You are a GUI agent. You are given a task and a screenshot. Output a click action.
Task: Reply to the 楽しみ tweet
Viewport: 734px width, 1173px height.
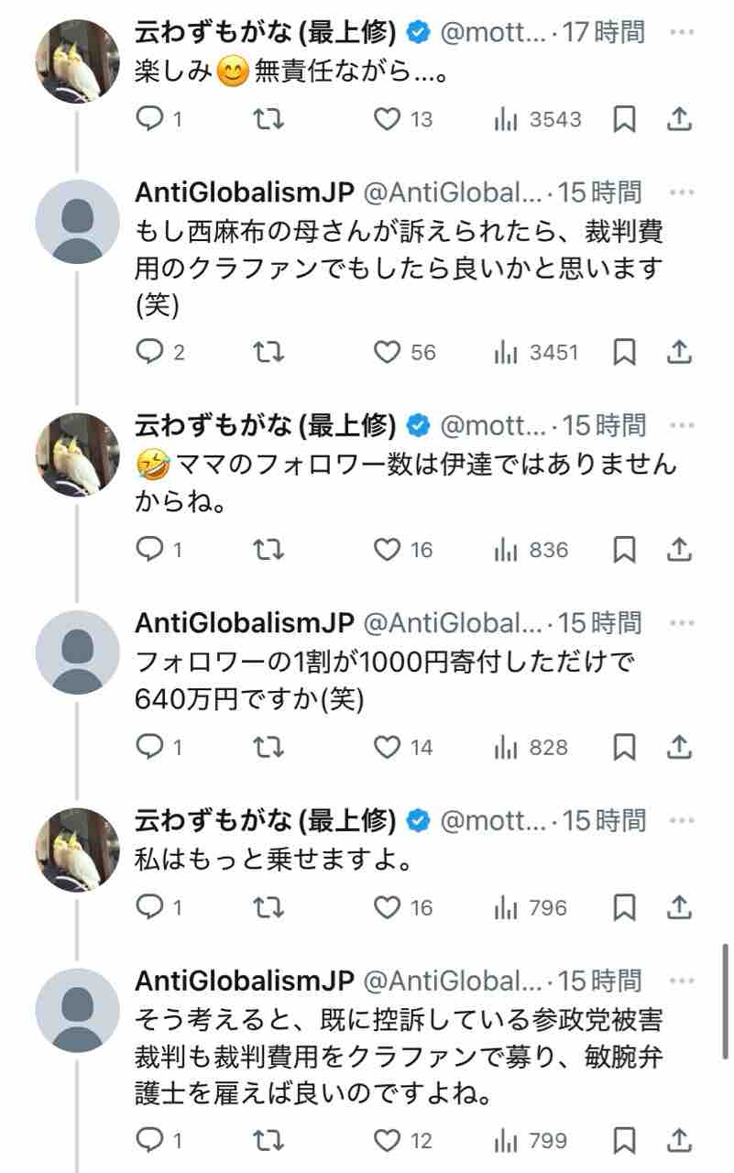click(149, 119)
